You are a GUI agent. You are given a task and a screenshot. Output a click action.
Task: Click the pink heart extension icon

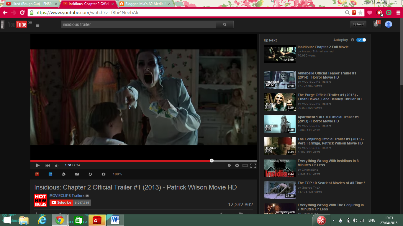point(370,13)
